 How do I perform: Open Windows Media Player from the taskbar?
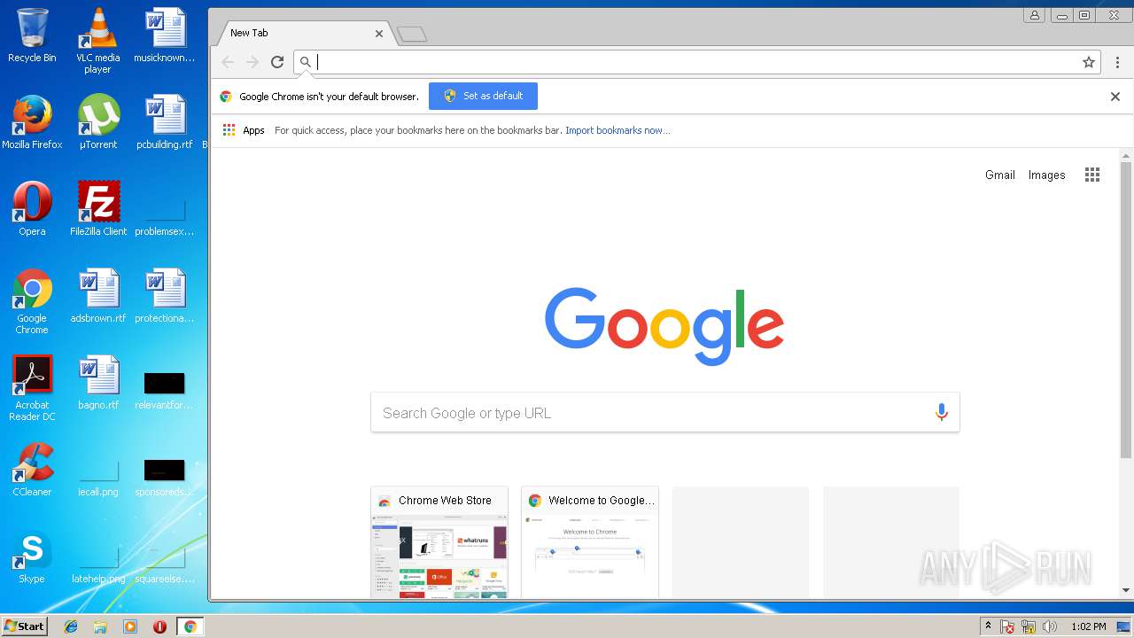point(130,626)
